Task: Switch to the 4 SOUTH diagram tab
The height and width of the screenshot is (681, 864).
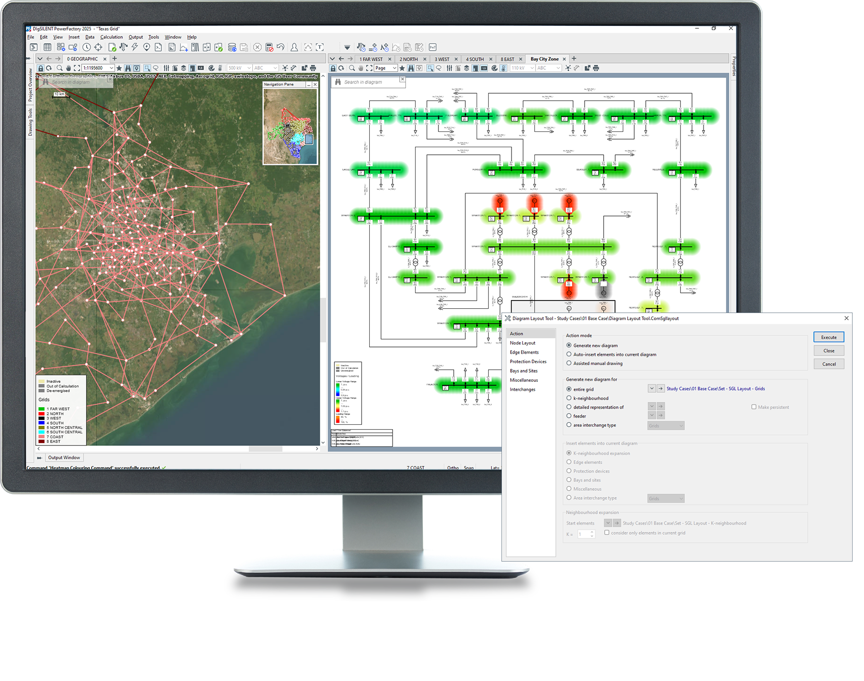Action: coord(475,59)
